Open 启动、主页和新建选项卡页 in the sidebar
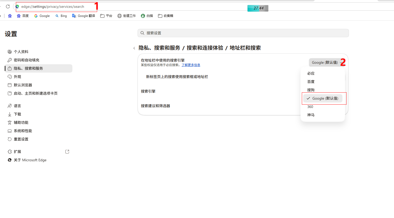The width and height of the screenshot is (394, 218). (x=39, y=93)
